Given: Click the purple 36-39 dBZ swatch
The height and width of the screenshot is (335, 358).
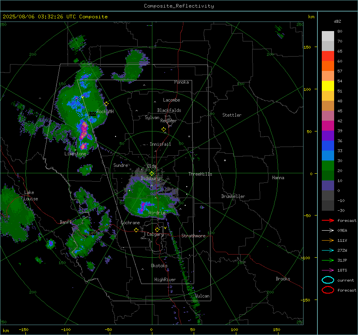Looking at the screenshot, I should [328, 135].
